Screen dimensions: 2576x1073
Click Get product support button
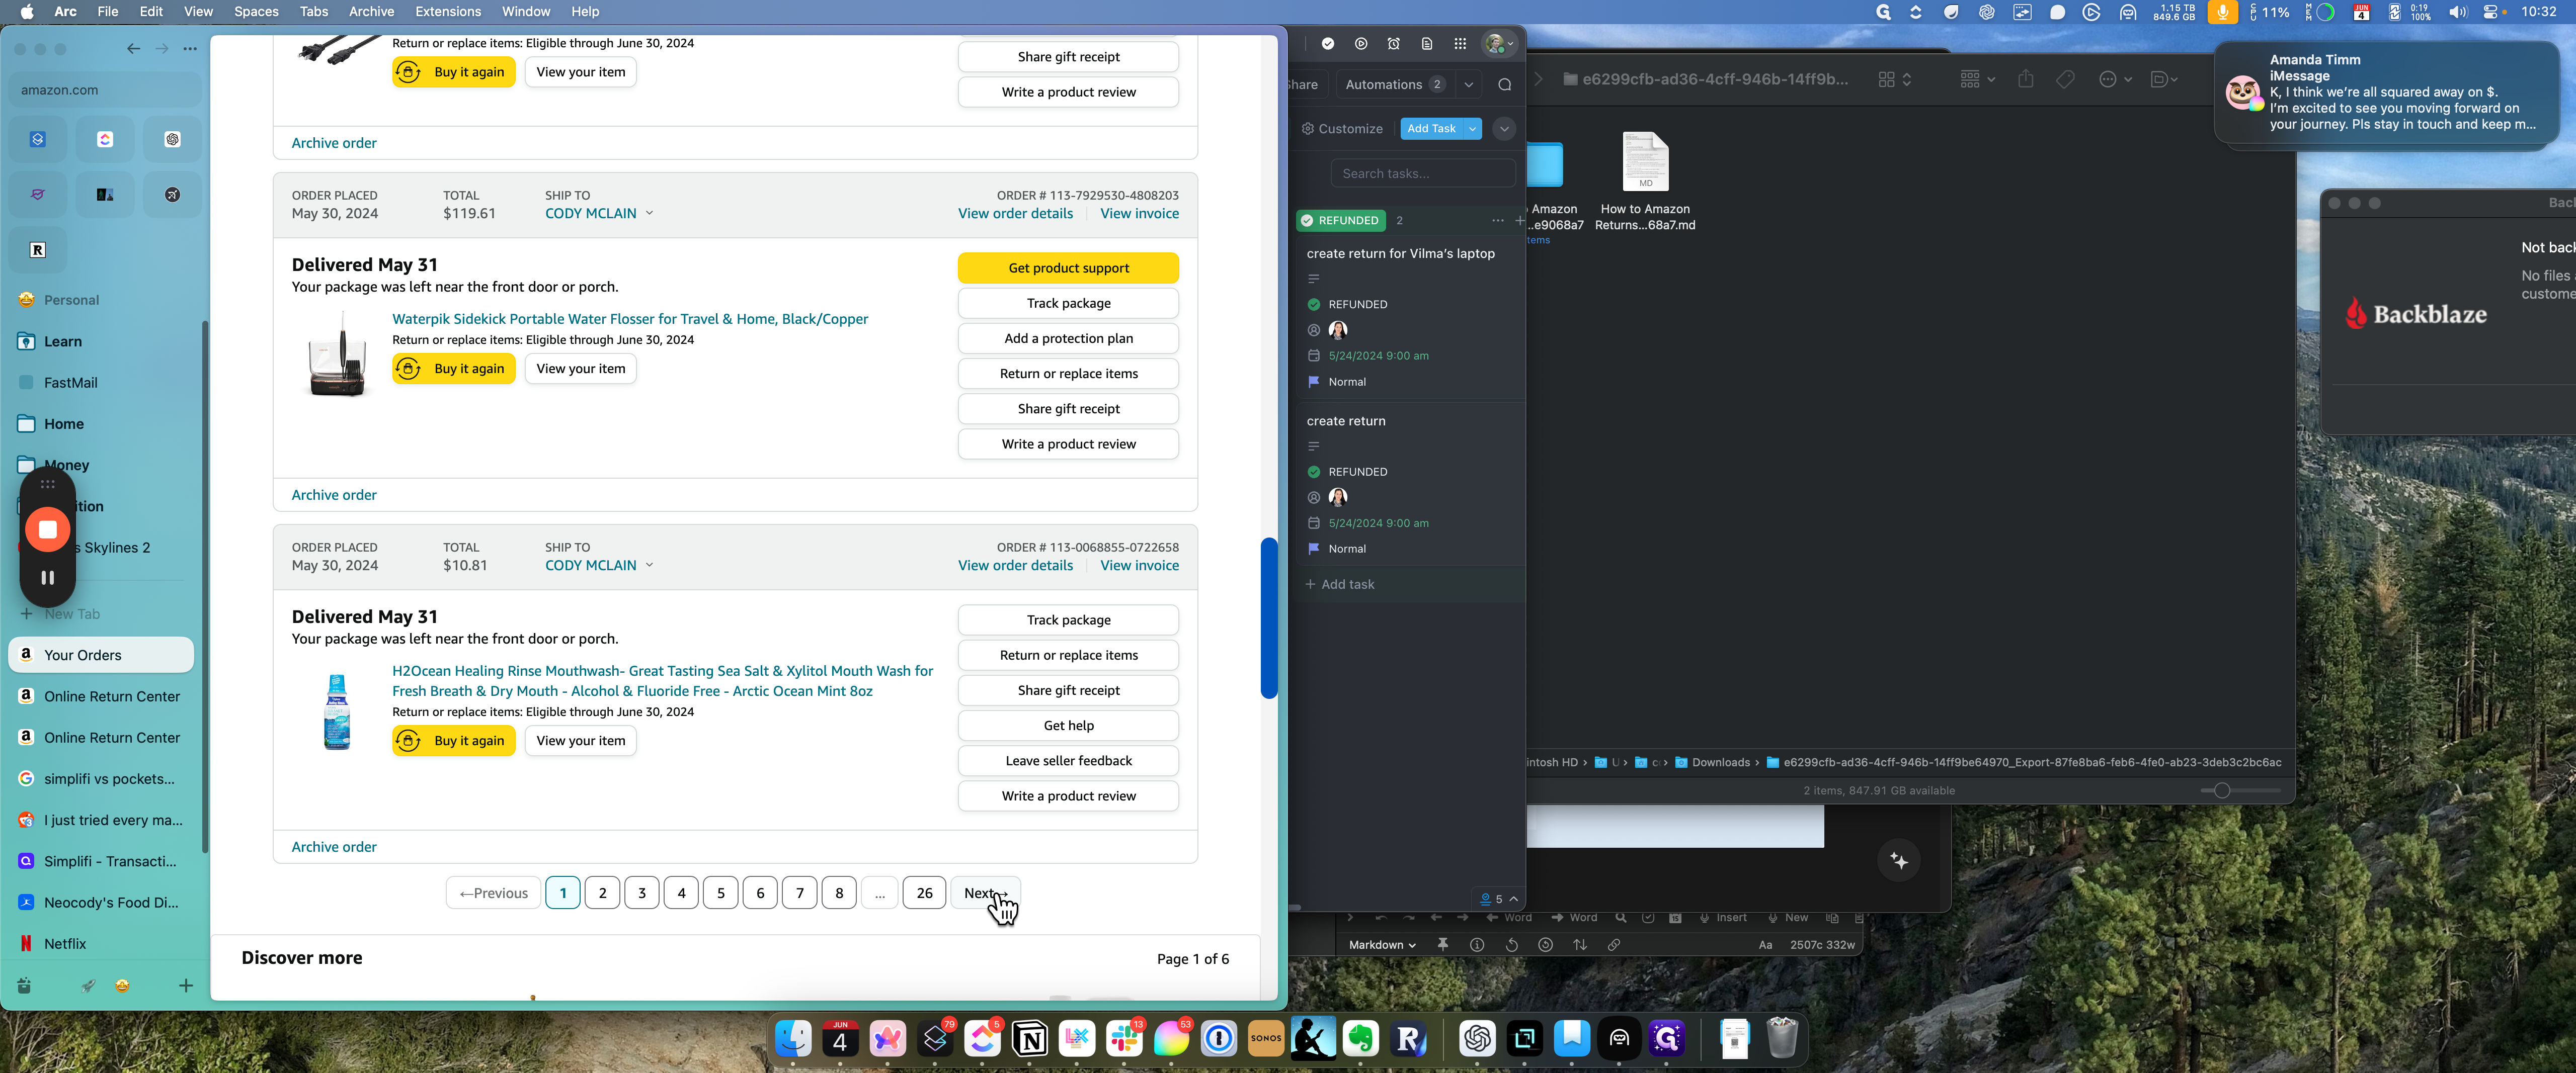pos(1068,268)
